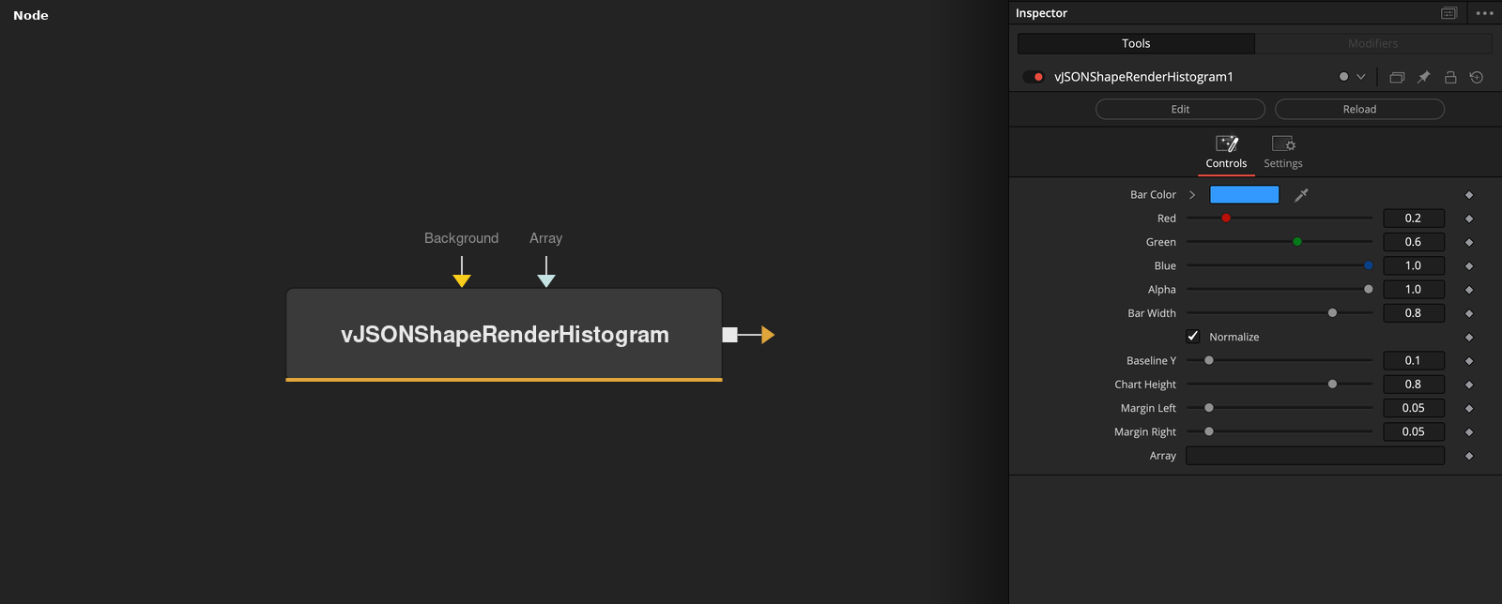Click the Blue value field 1.0
This screenshot has height=604, width=1502.
1414,265
